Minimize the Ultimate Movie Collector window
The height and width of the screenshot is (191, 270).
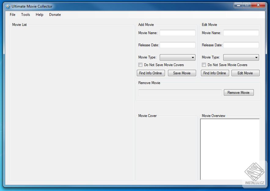(238, 5)
